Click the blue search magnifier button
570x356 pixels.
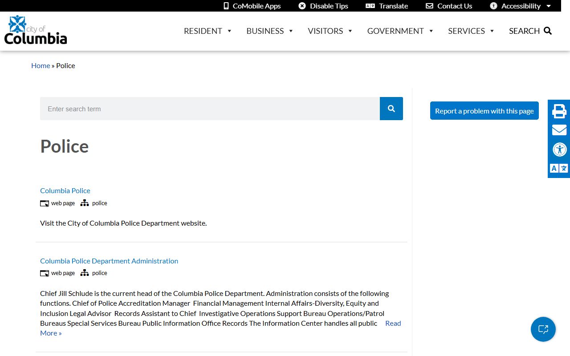[x=391, y=109]
